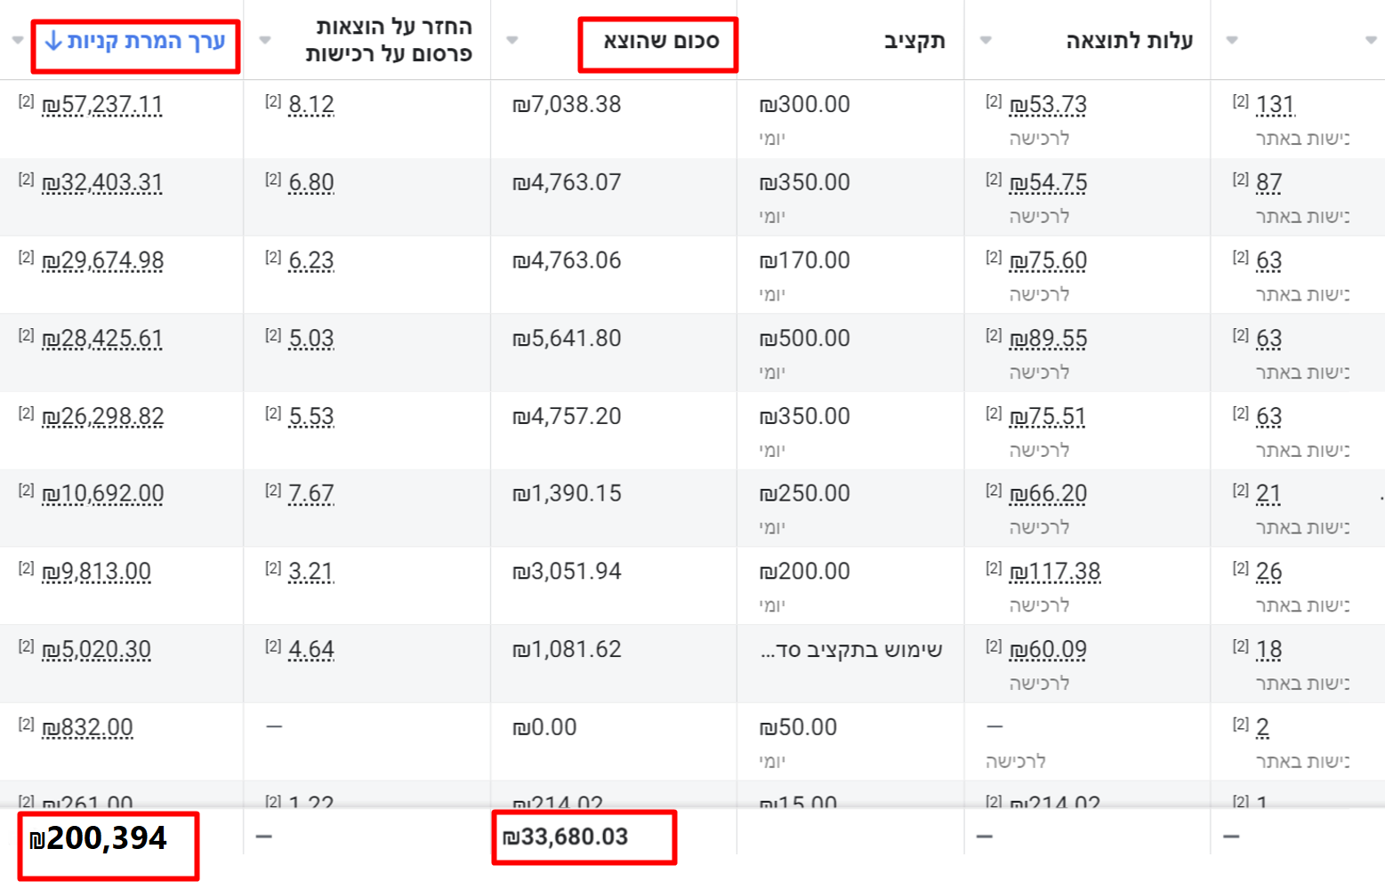Open dropdown arrow of ערך המרת קניות column
Viewport: 1385px width, 889px height.
pyautogui.click(x=18, y=41)
